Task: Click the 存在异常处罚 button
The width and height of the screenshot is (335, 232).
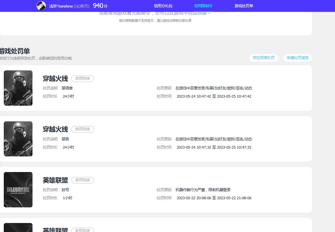Action: point(264,58)
